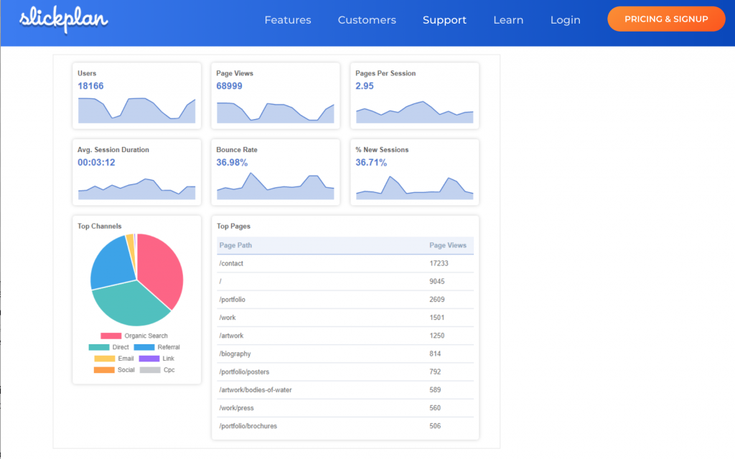Click the Bounce Rate sparkline chart

(x=276, y=186)
